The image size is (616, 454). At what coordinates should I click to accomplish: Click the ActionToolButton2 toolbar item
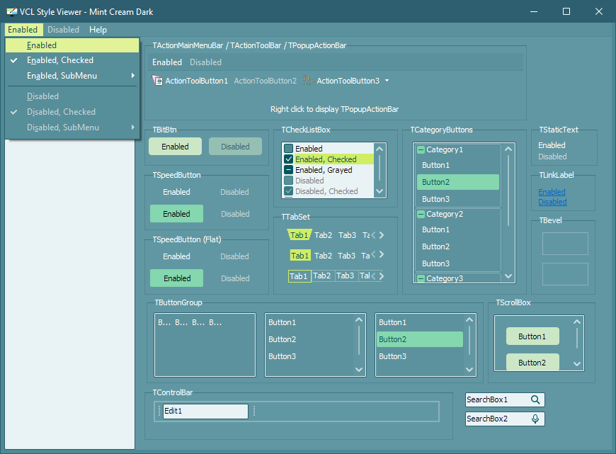coord(266,81)
